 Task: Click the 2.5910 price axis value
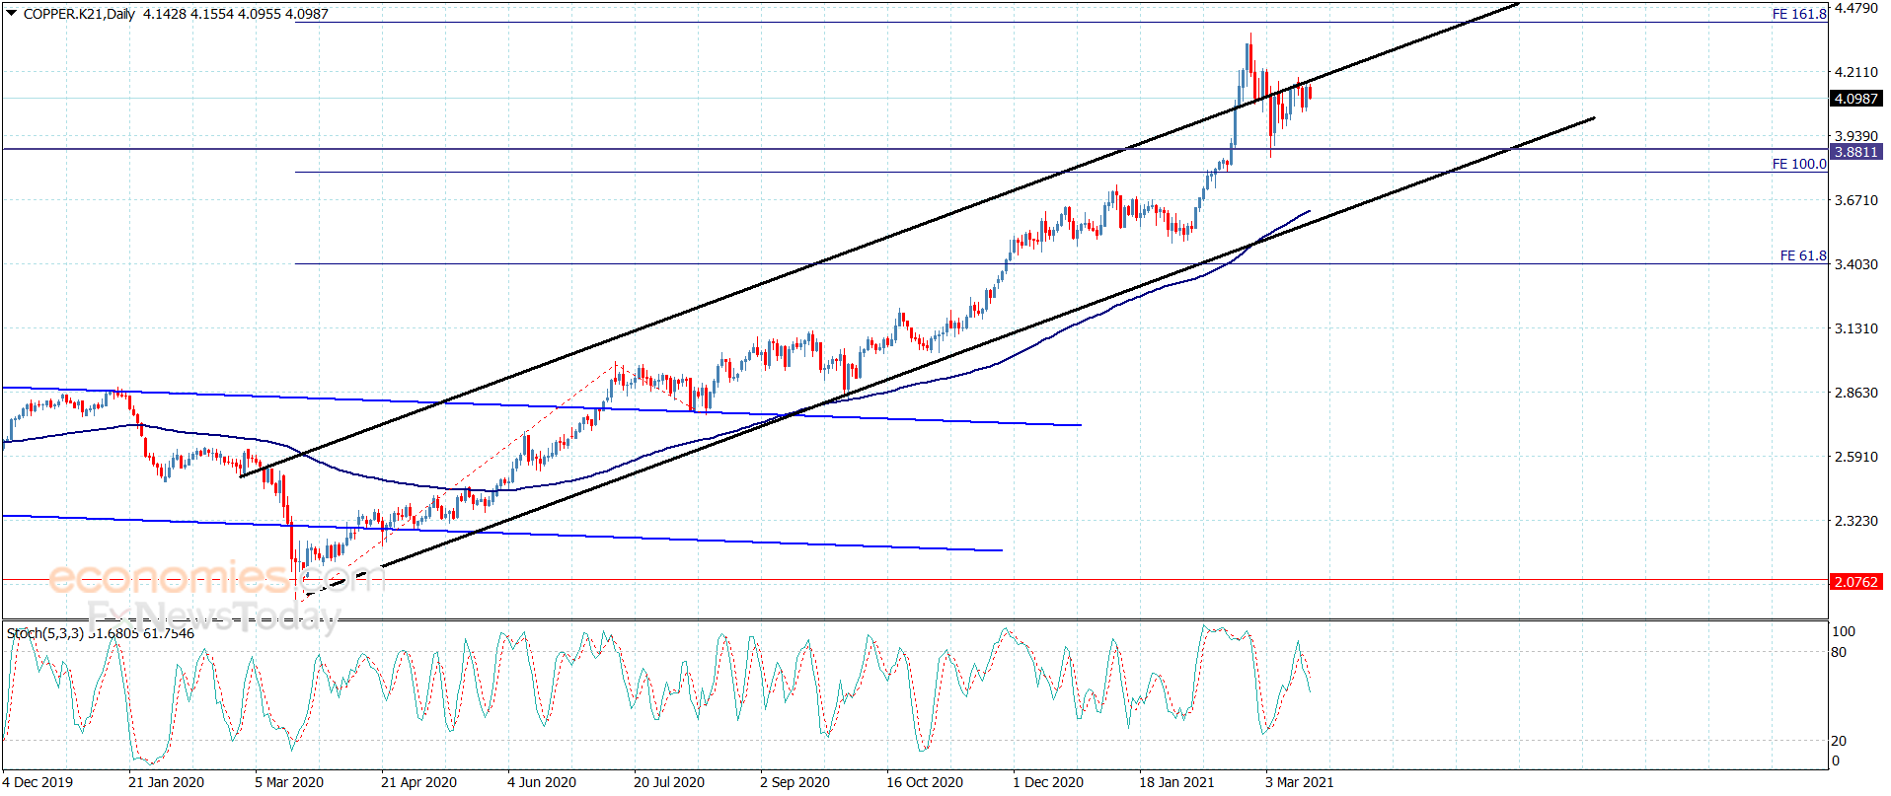[x=1856, y=457]
